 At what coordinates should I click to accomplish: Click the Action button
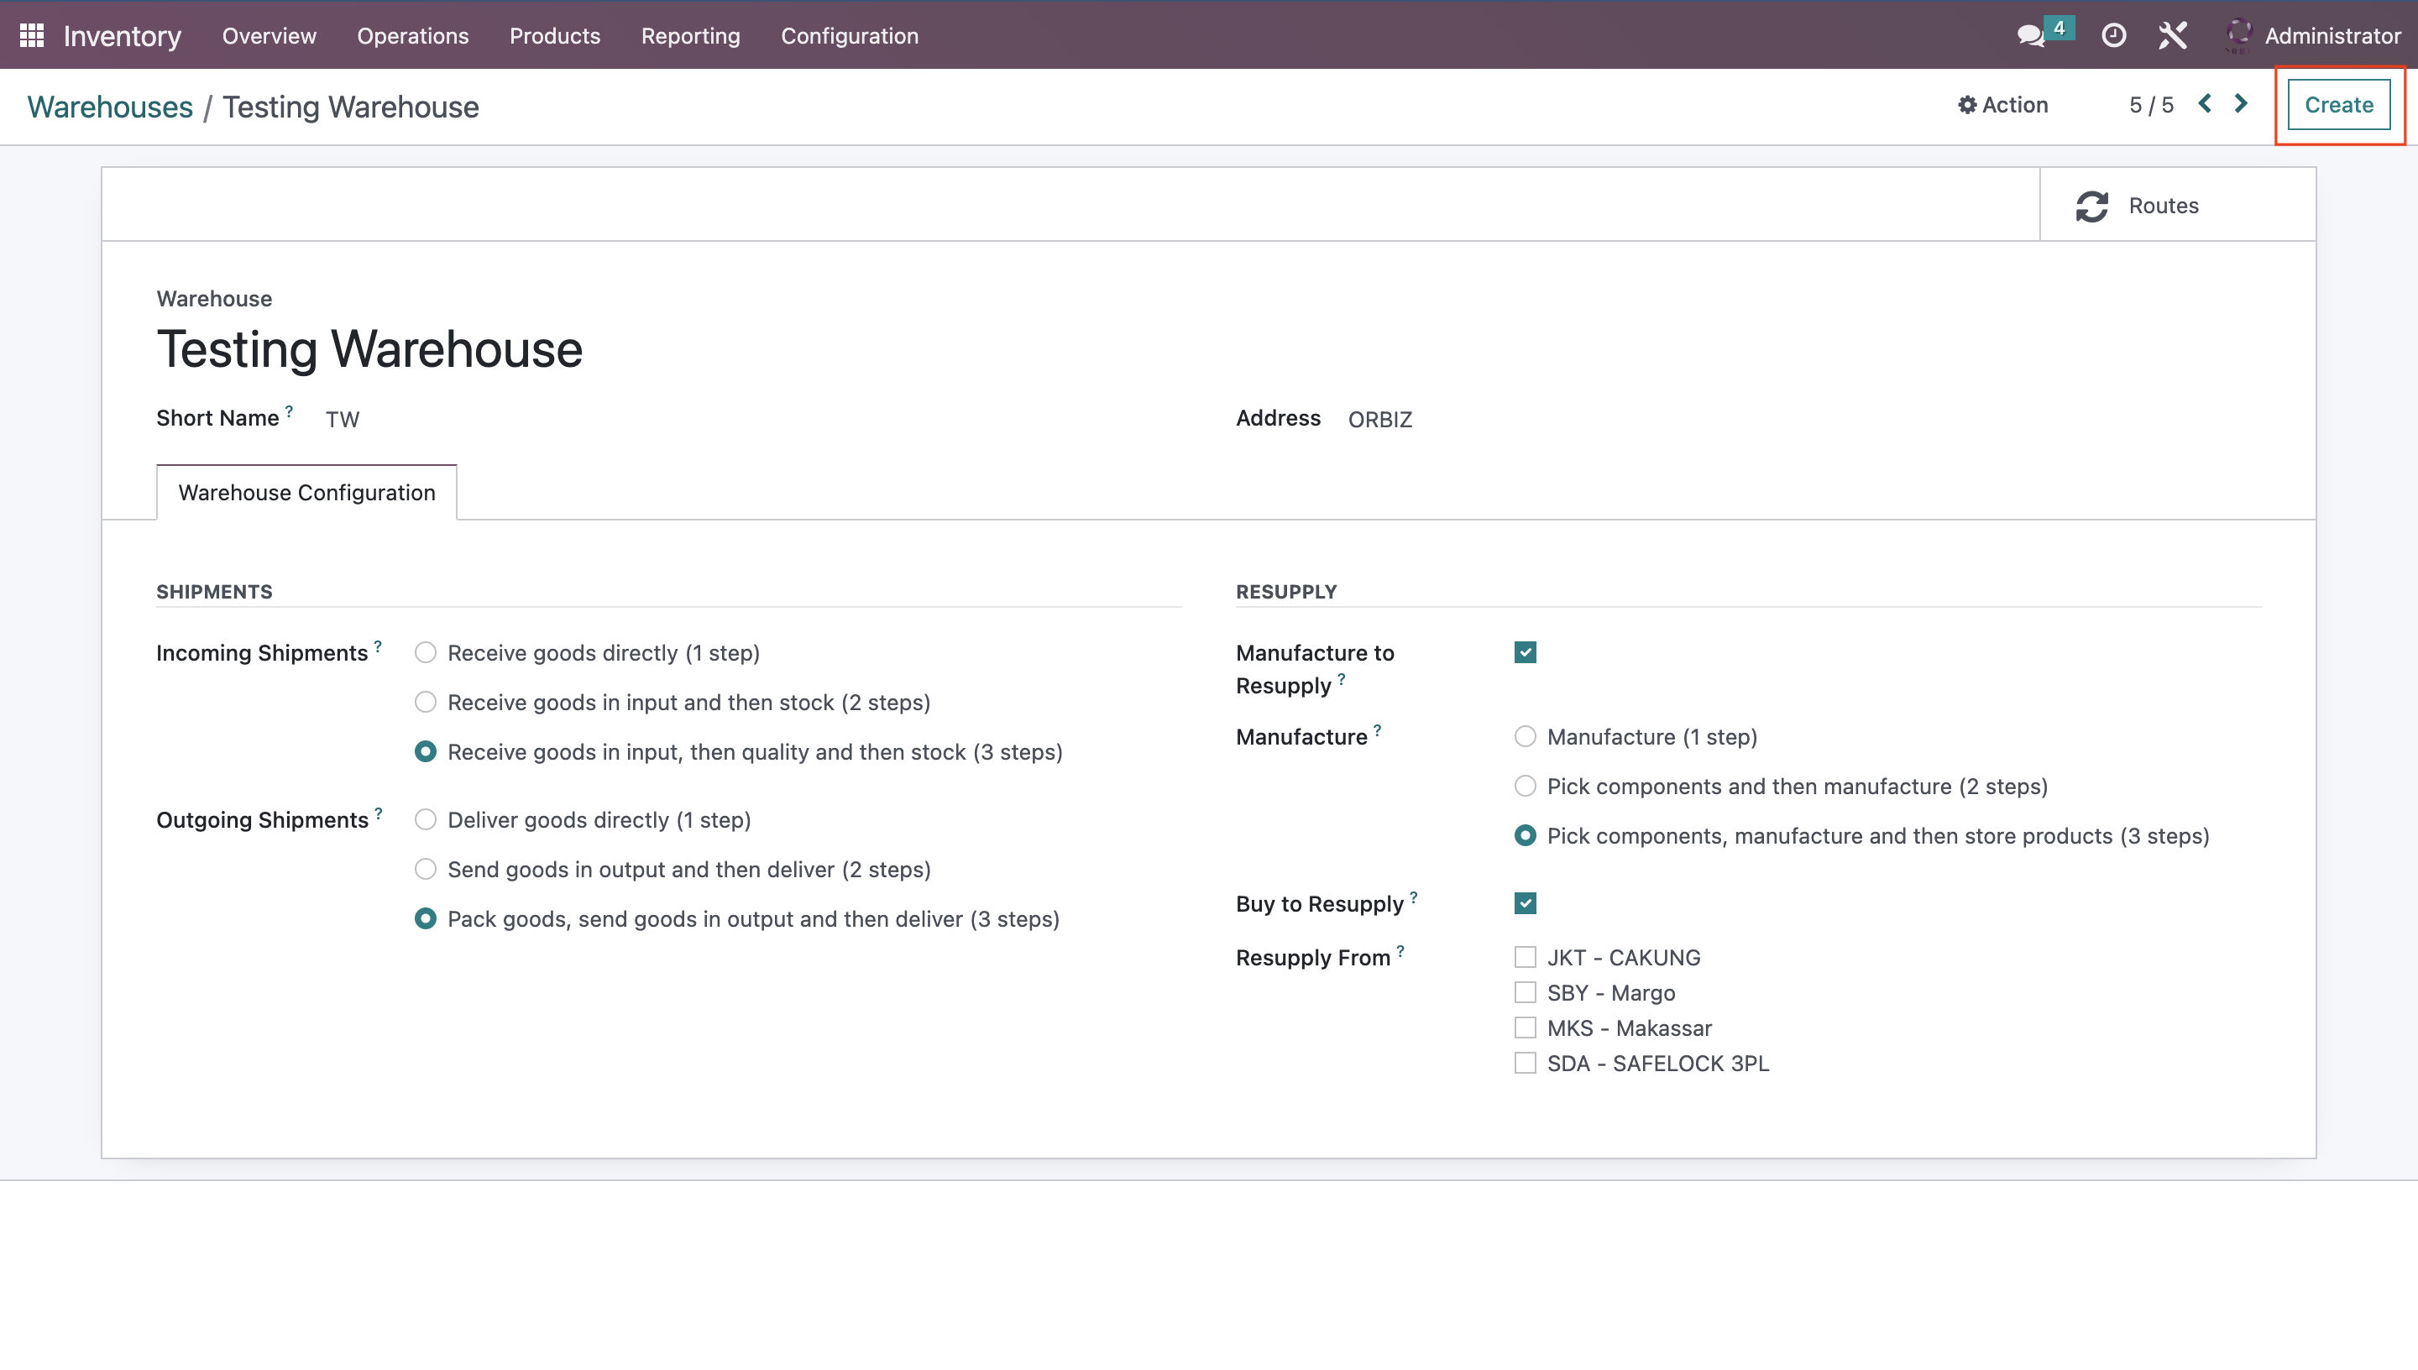(2004, 105)
